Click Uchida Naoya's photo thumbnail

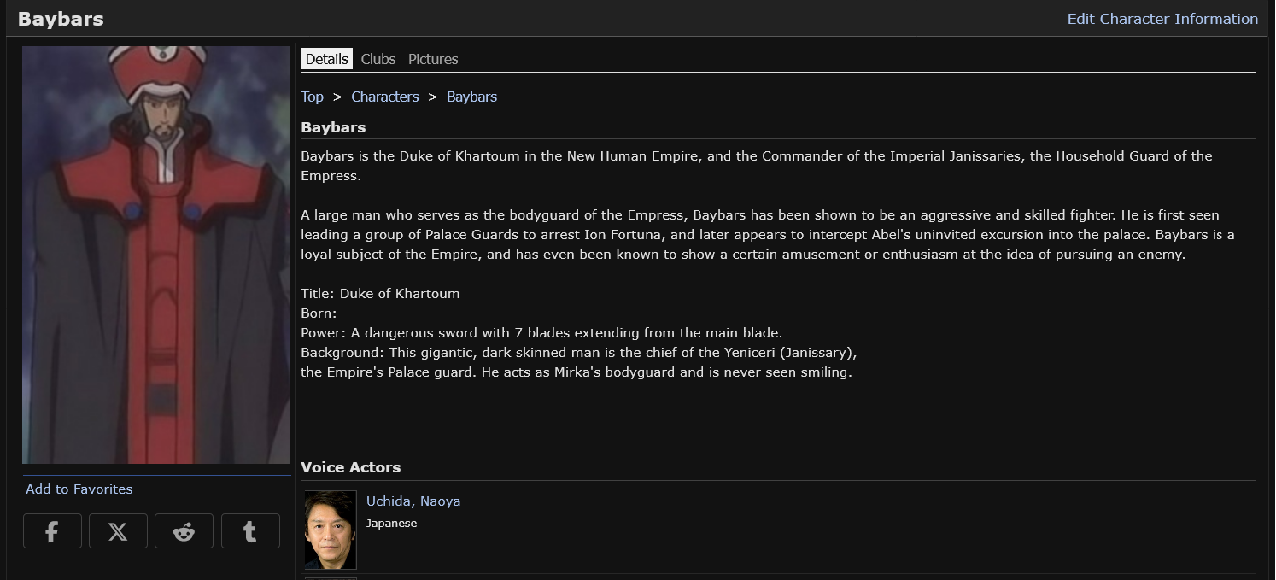coord(331,530)
